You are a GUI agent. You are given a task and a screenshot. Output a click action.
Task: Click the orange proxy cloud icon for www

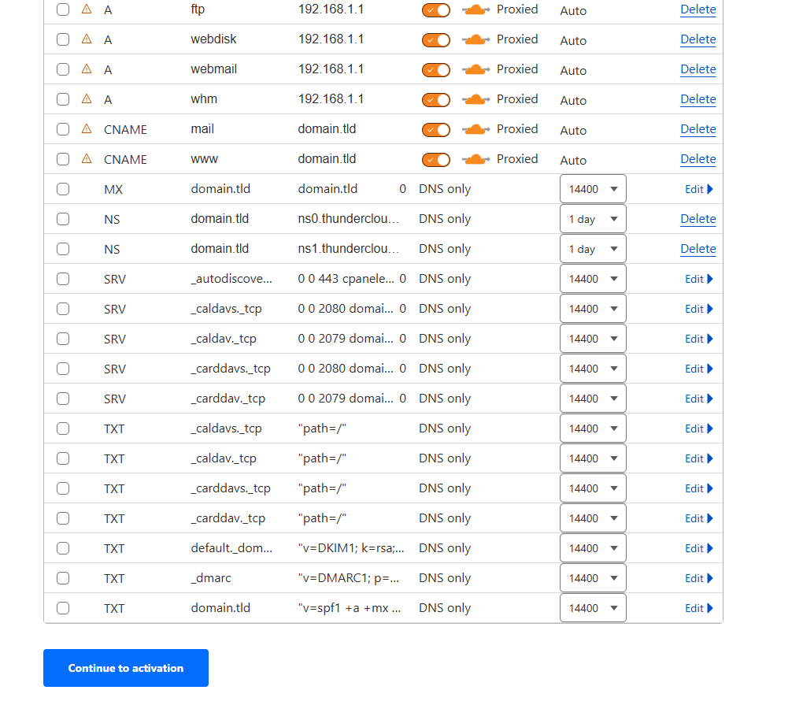click(476, 159)
